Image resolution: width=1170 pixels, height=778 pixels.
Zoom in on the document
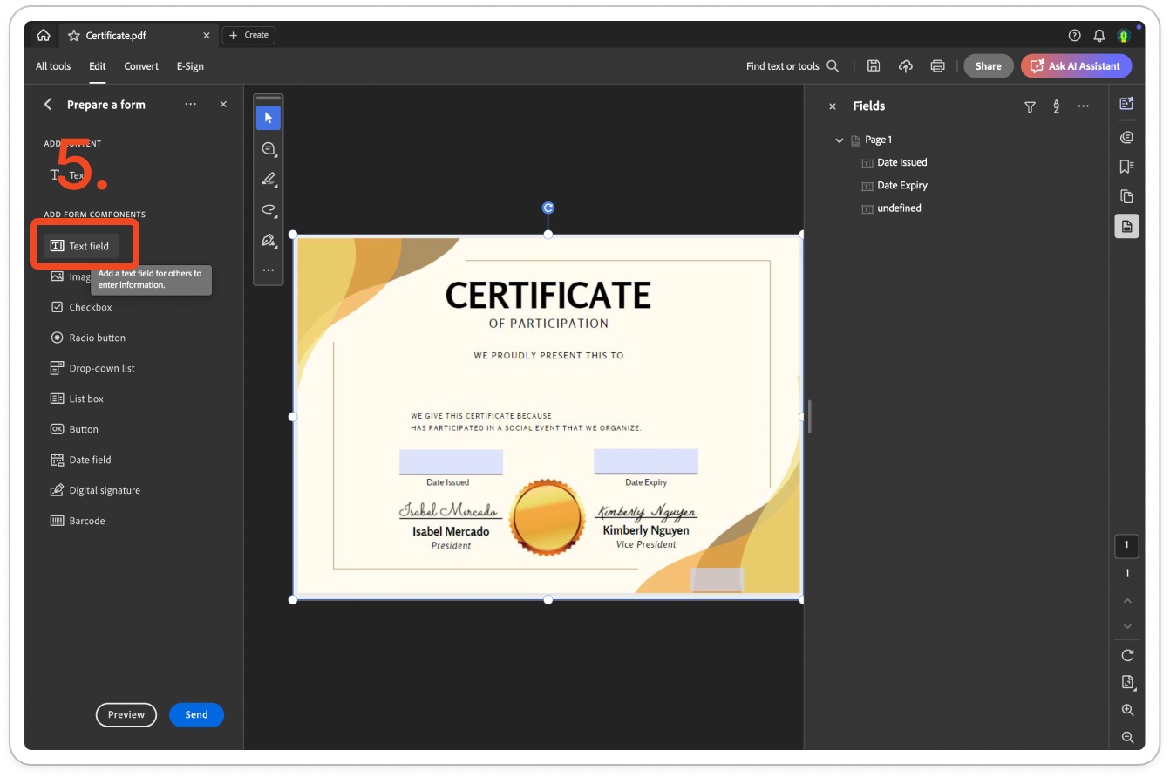pos(1127,710)
